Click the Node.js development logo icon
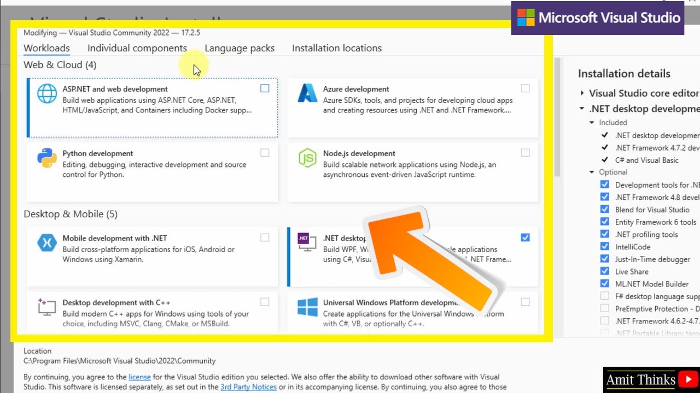The image size is (700, 393). [x=307, y=158]
